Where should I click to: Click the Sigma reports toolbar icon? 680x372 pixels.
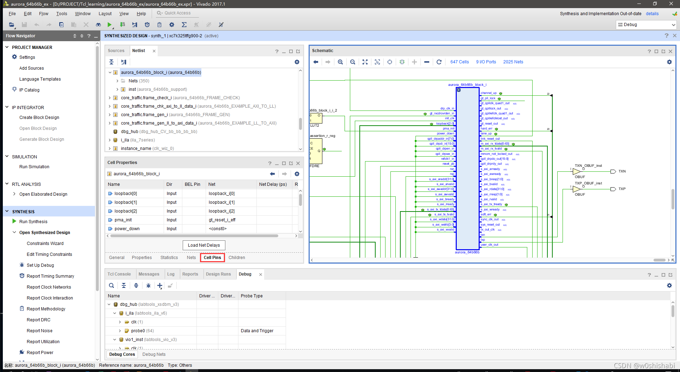click(184, 25)
